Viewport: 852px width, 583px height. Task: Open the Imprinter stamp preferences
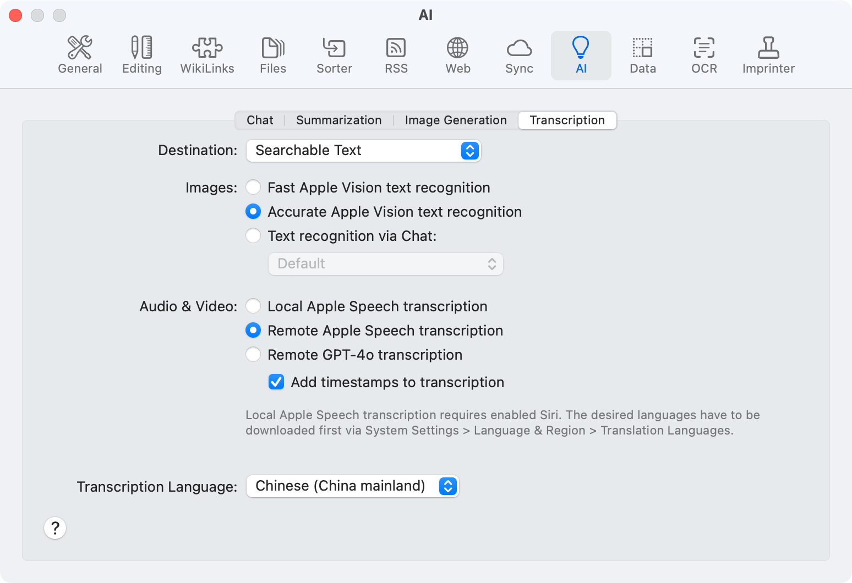pos(768,55)
